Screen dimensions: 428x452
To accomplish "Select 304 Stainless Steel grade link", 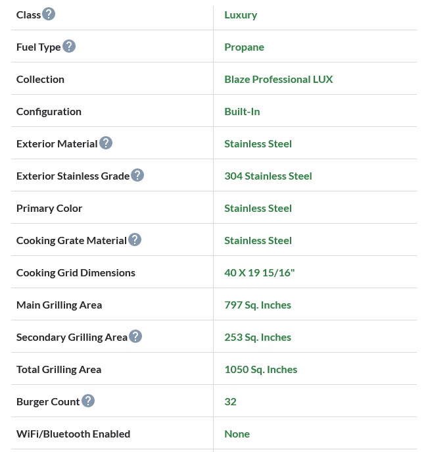I will pyautogui.click(x=268, y=176).
